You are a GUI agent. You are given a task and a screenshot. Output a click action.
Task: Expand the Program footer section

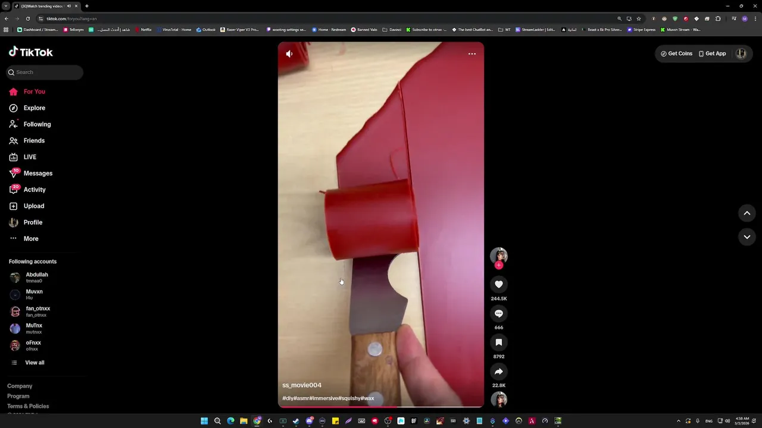(x=18, y=396)
